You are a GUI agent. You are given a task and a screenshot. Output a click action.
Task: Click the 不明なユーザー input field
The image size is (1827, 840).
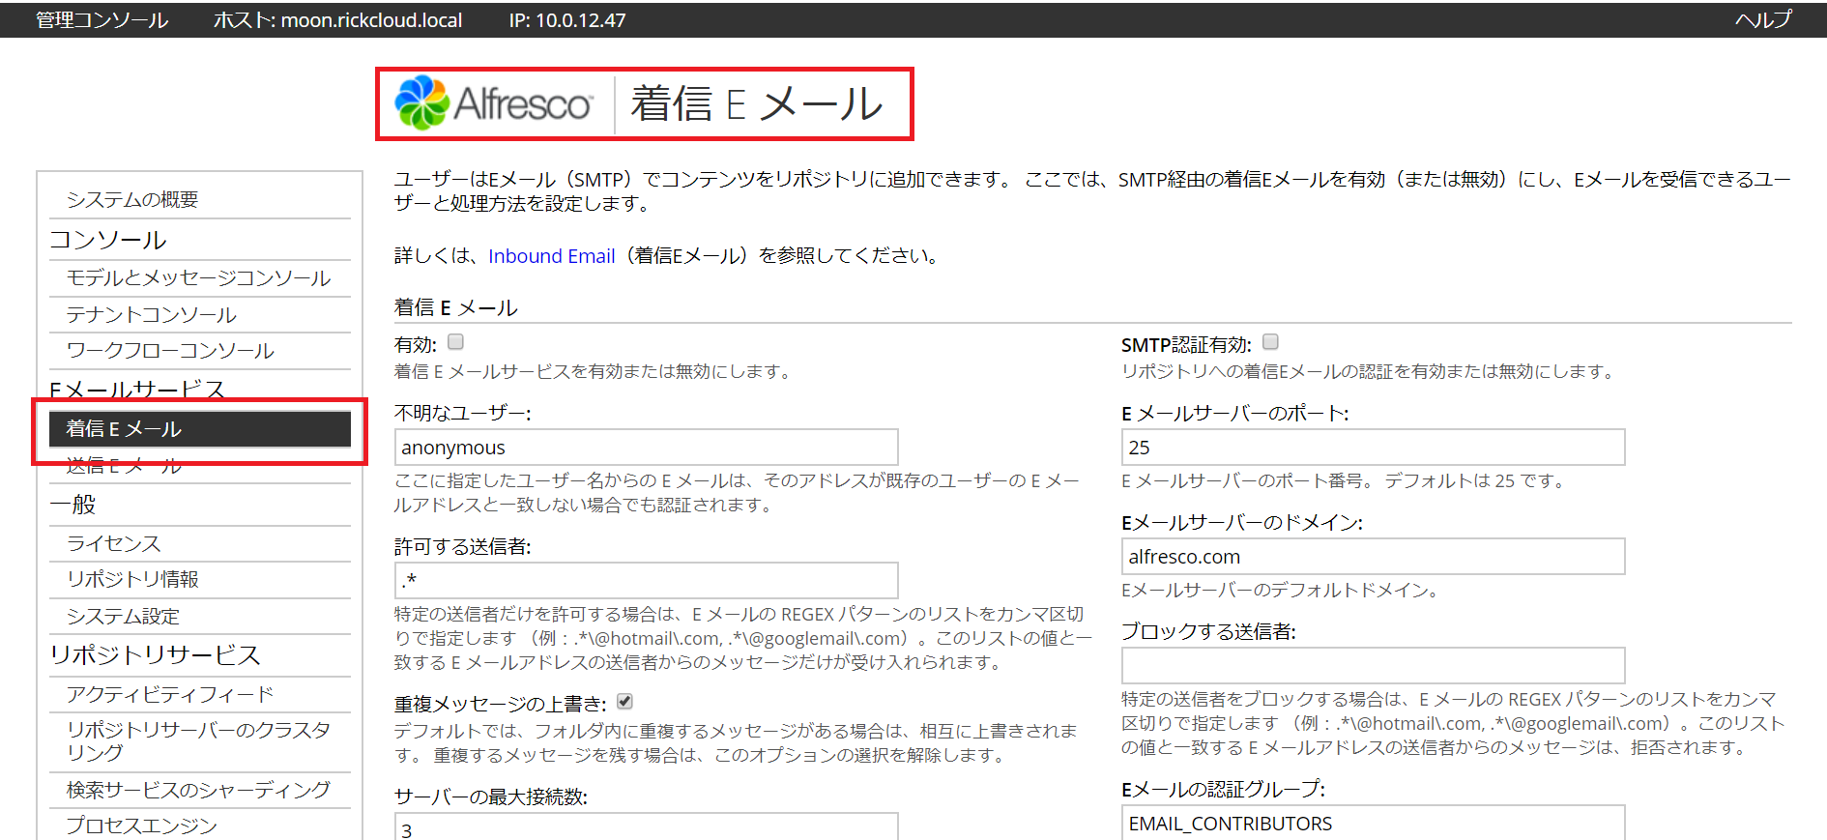click(647, 448)
